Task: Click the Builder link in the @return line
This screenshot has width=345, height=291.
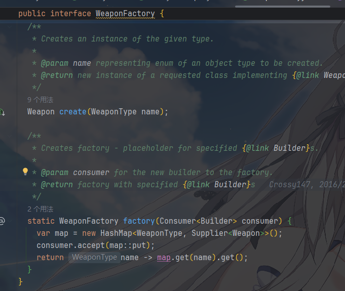Action: point(231,185)
